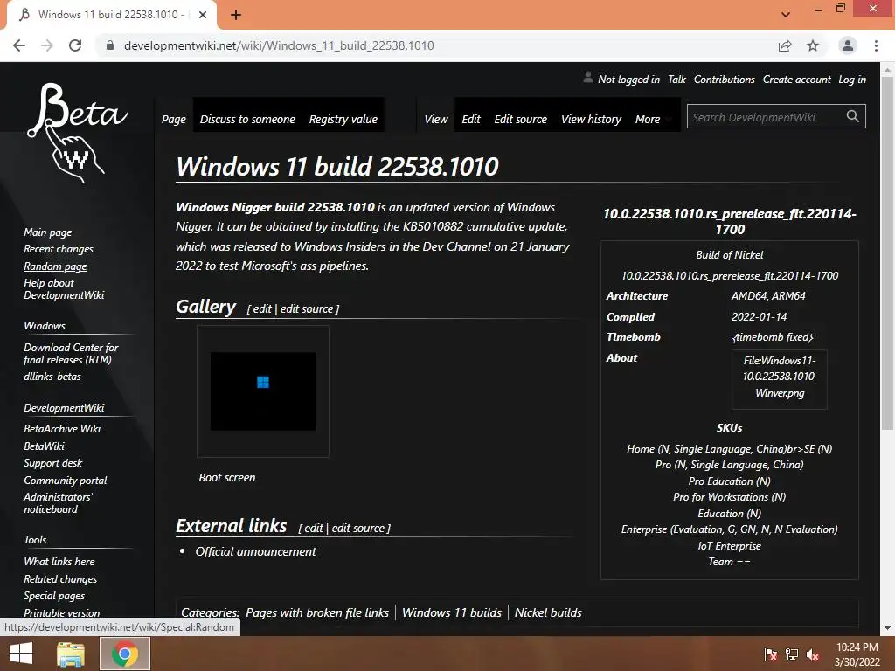Open the Edit source tab

tap(521, 119)
